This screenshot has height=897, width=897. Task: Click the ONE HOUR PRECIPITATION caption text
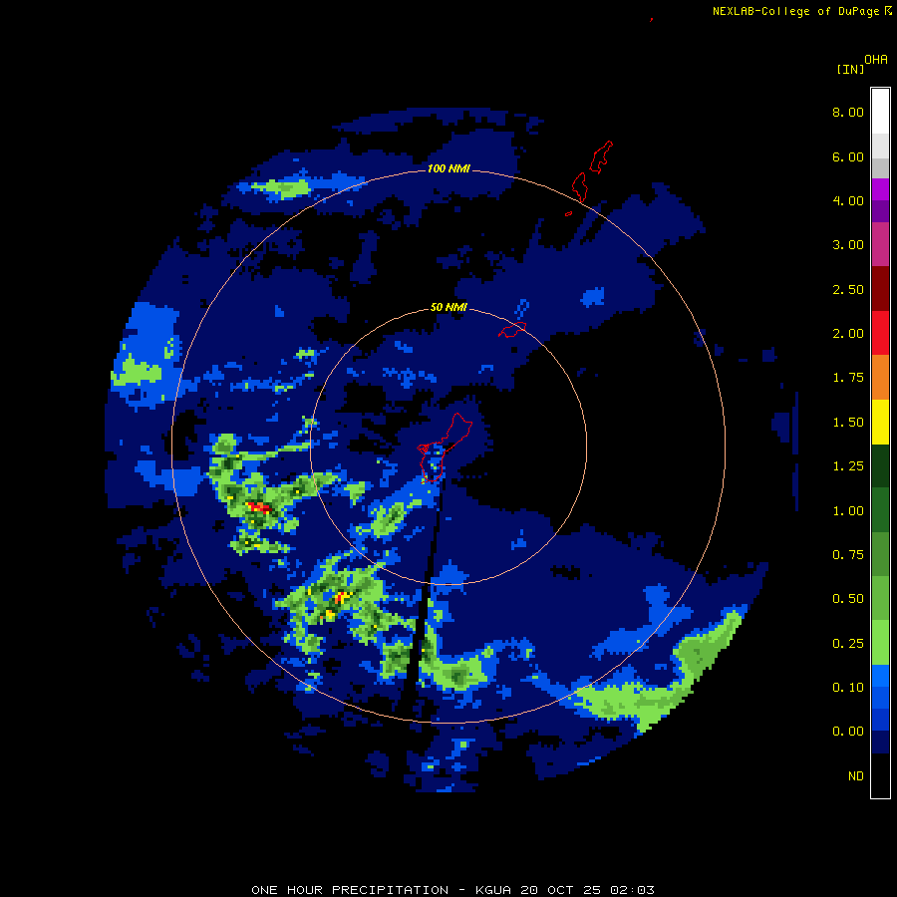tap(350, 890)
